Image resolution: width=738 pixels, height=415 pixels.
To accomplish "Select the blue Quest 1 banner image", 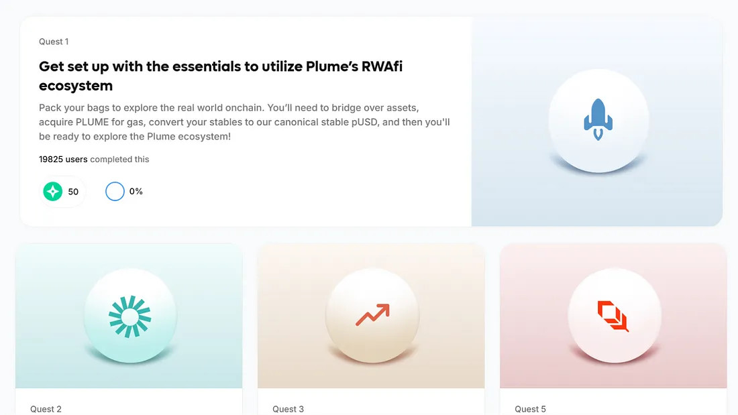I will 597,121.
